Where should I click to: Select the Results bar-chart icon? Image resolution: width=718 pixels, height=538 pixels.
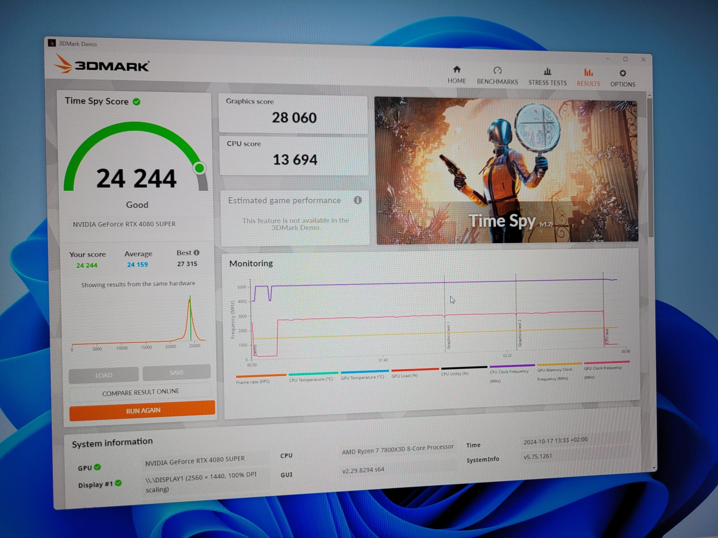point(588,73)
